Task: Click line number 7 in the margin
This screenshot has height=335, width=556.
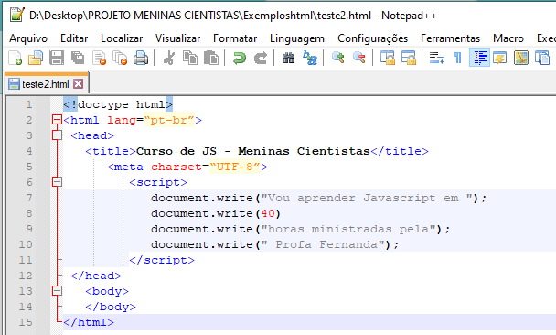Action: tap(29, 198)
